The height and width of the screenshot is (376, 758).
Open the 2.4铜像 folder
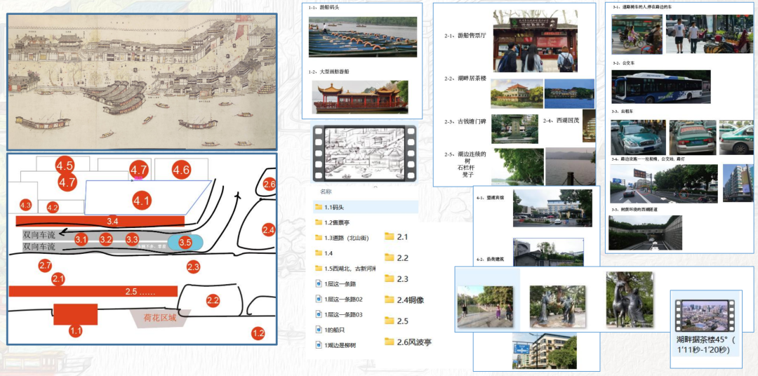click(x=406, y=300)
